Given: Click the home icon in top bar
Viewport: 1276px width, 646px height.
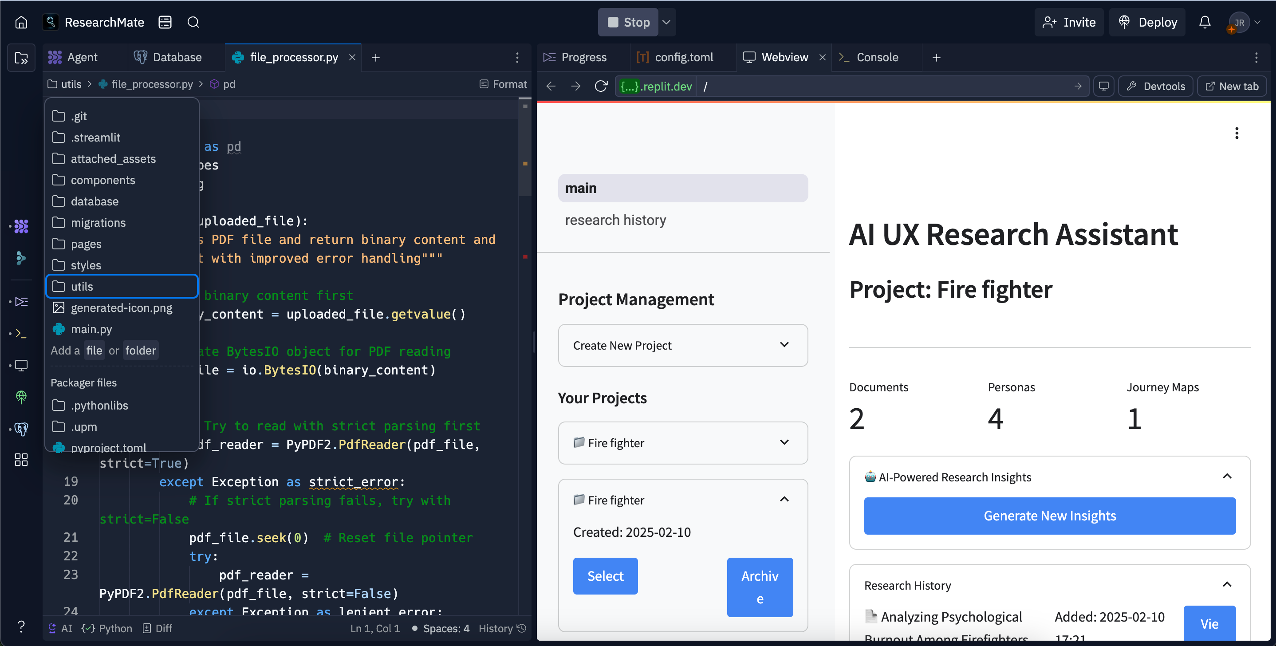Looking at the screenshot, I should [21, 22].
